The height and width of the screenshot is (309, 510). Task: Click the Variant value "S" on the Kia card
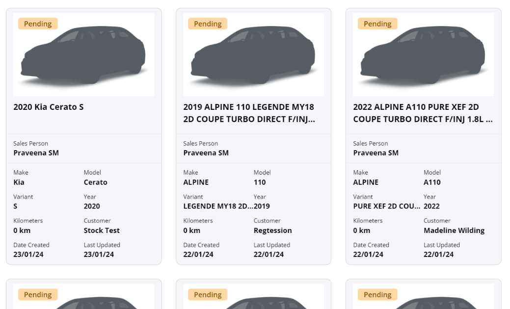[15, 206]
